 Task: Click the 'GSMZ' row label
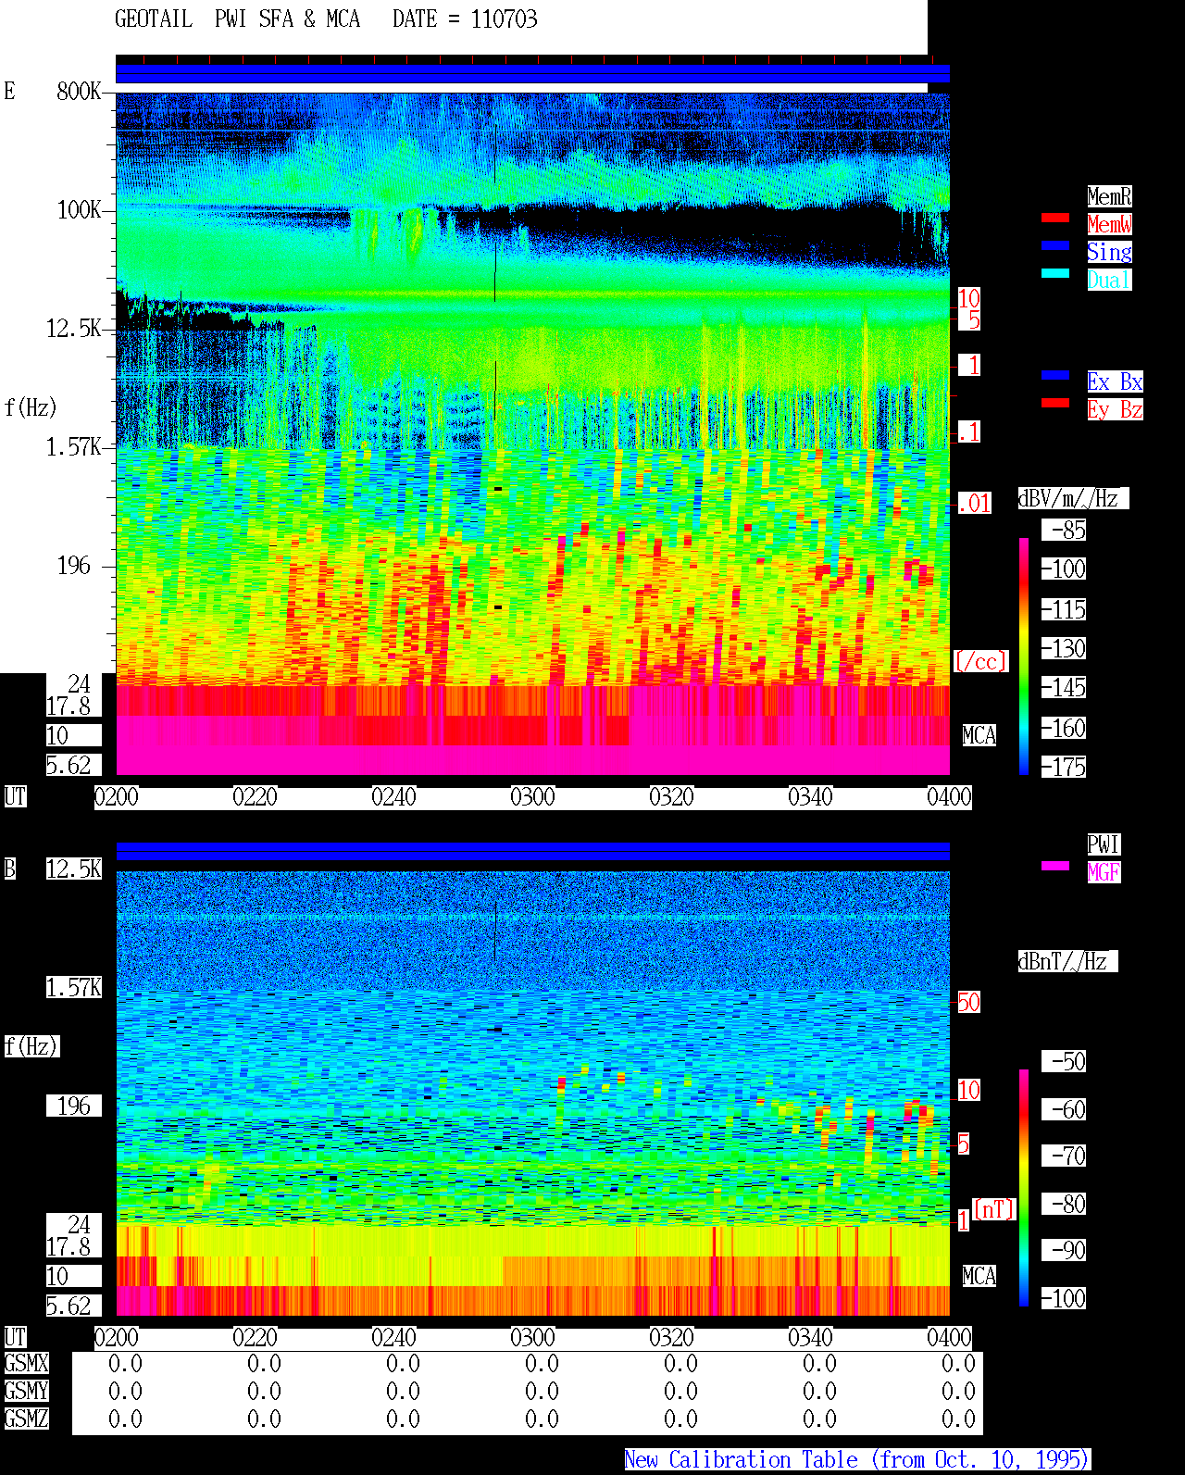26,1419
